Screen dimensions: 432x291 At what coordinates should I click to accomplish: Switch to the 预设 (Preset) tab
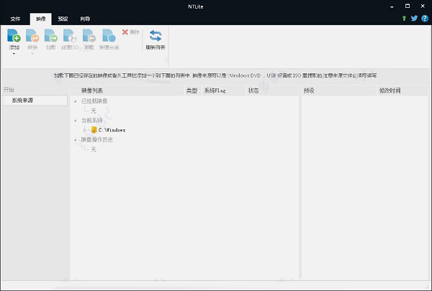click(x=63, y=19)
